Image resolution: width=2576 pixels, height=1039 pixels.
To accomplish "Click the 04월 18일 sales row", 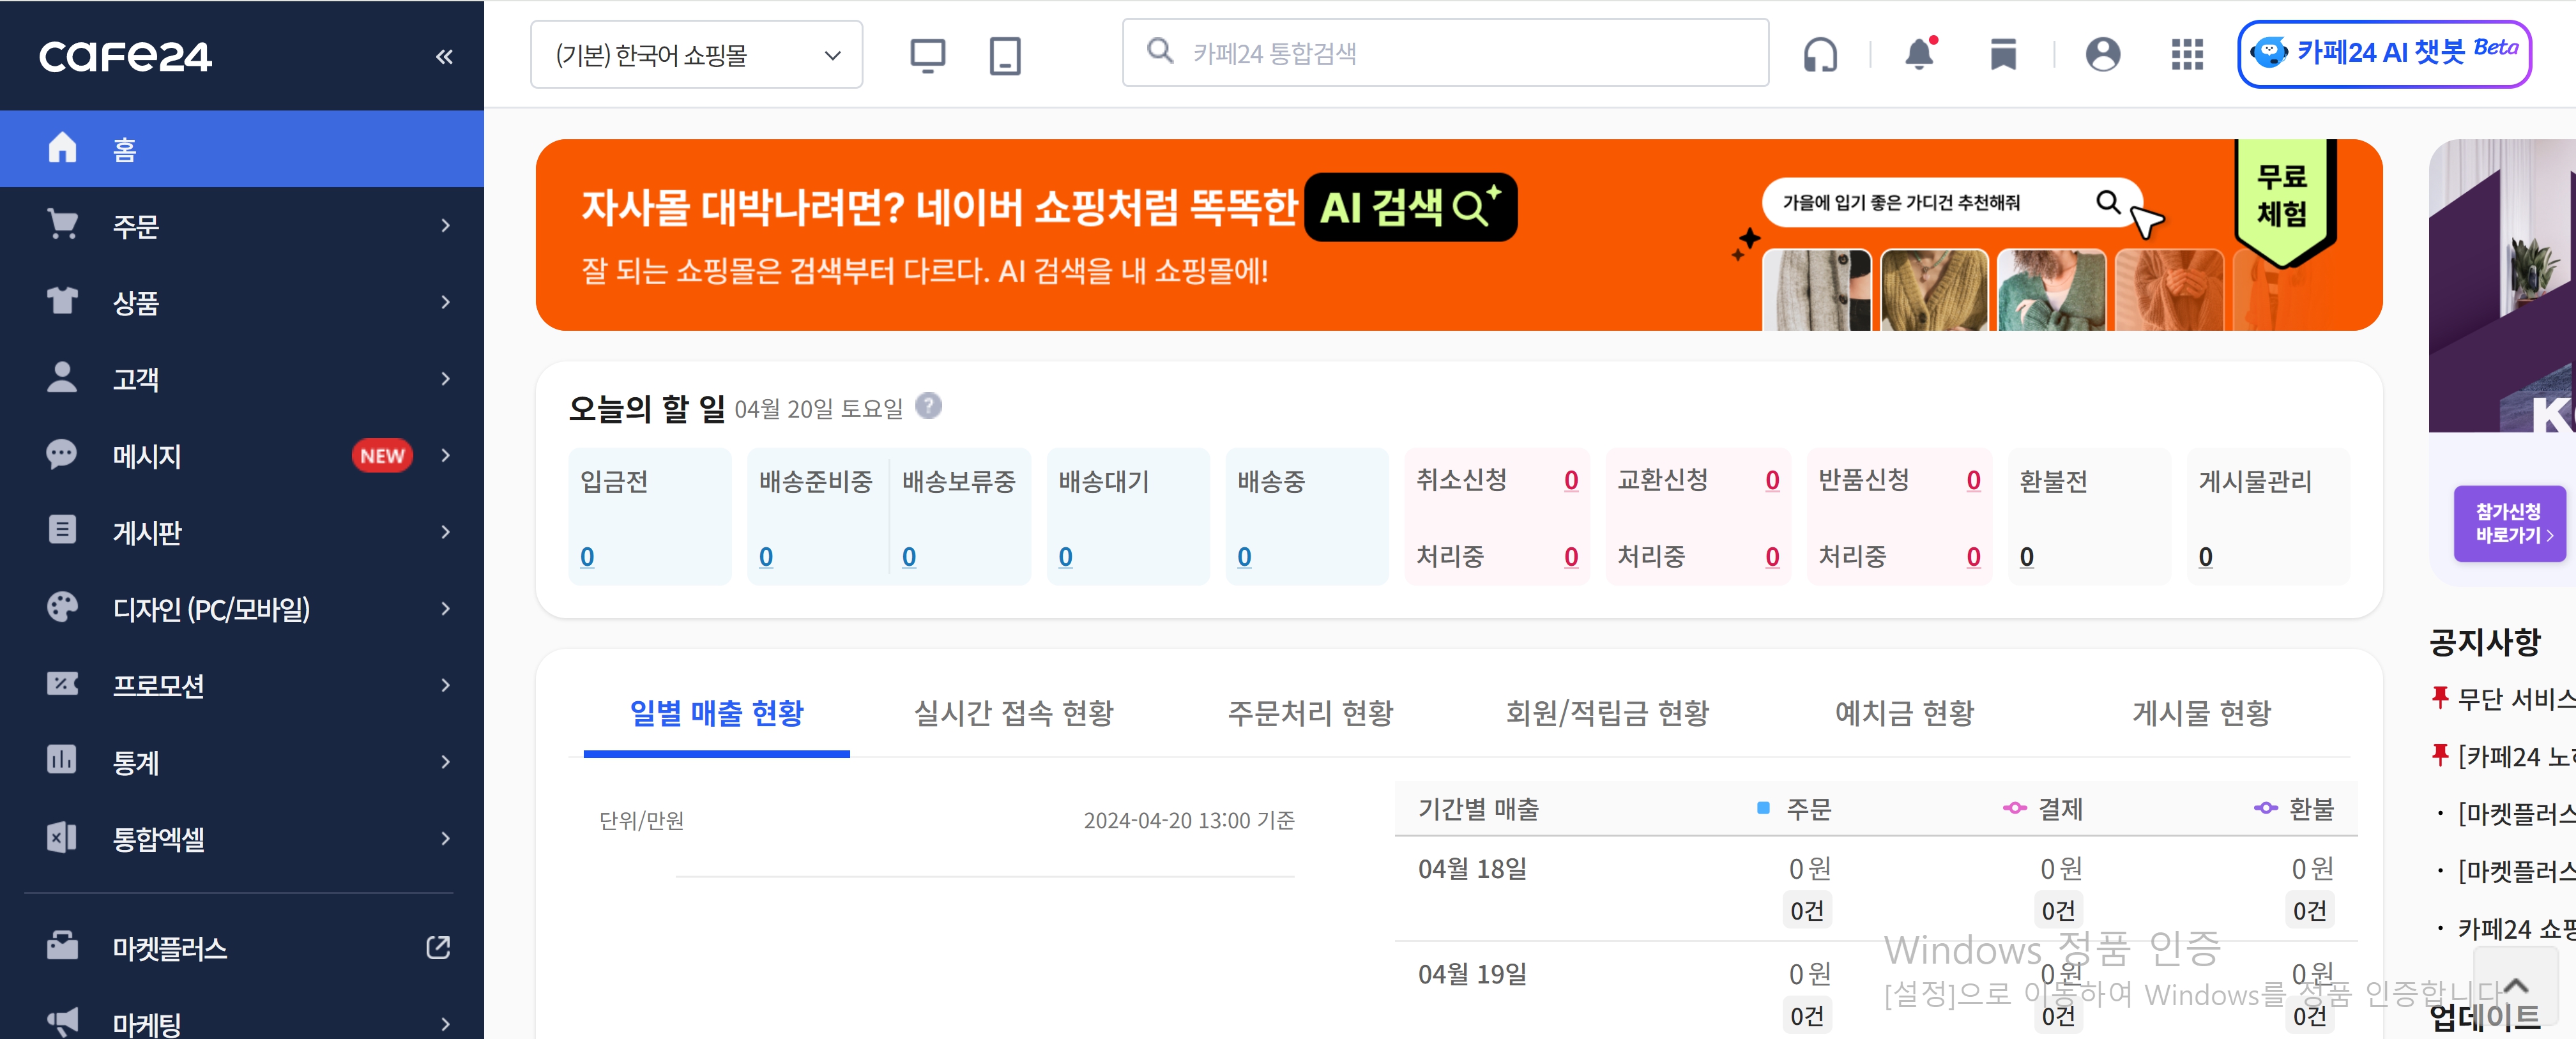I will point(1876,888).
